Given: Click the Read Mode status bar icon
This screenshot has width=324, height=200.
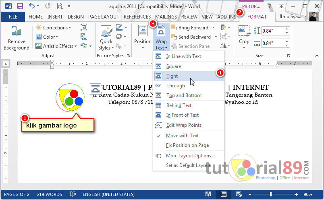Looking at the screenshot, I should tap(208, 194).
